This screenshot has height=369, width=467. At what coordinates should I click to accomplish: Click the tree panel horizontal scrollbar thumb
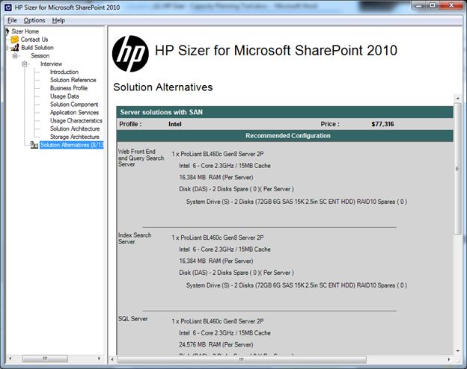coord(45,359)
